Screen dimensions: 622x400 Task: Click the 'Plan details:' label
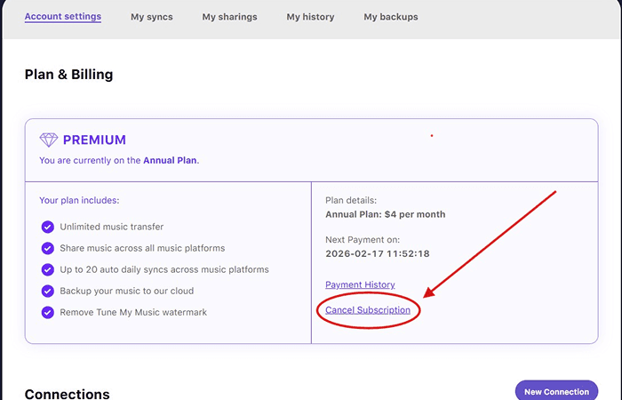(351, 200)
